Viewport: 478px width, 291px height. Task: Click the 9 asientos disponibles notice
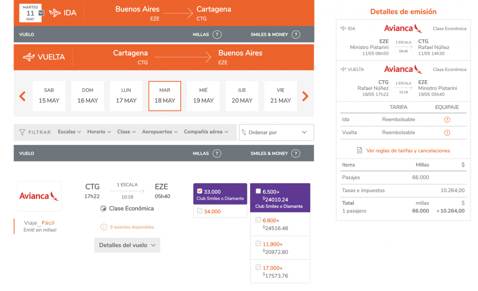tap(132, 227)
